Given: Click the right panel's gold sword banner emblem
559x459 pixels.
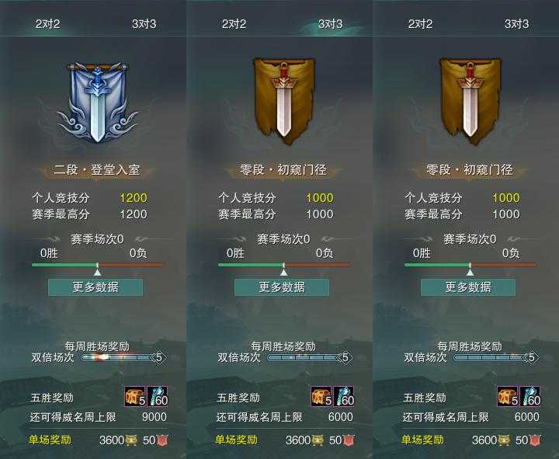Looking at the screenshot, I should (x=470, y=101).
